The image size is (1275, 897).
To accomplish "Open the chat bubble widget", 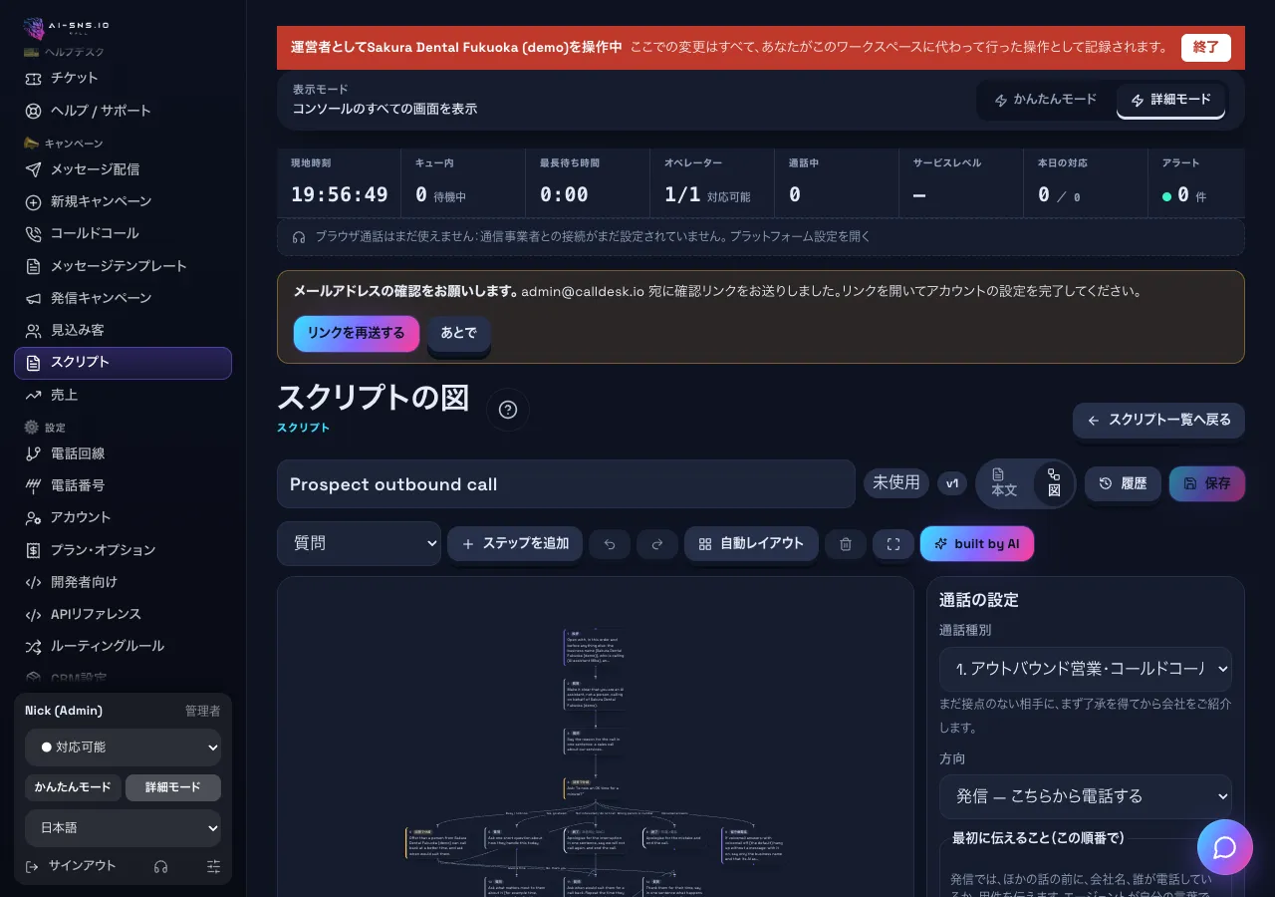I will pos(1225,847).
